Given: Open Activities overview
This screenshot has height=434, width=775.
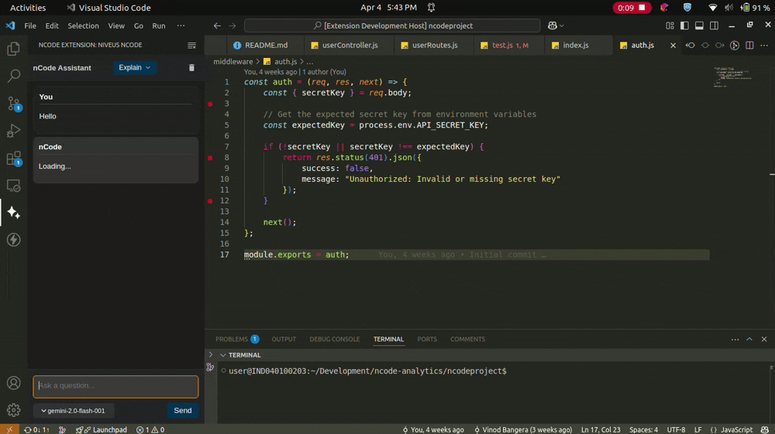Looking at the screenshot, I should (x=28, y=8).
